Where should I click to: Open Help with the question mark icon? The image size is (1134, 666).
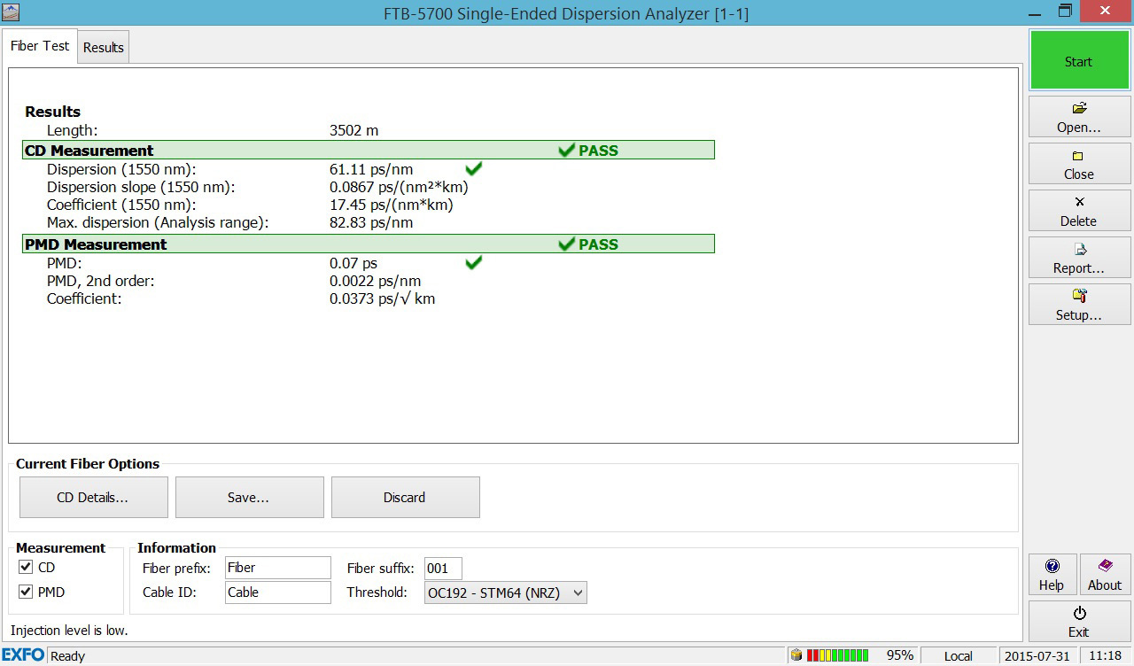click(x=1052, y=575)
